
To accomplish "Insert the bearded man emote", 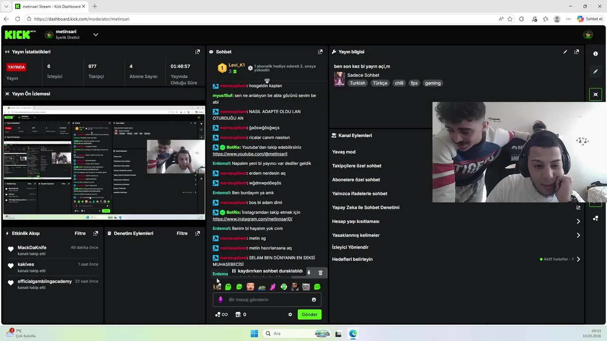I will (295, 287).
